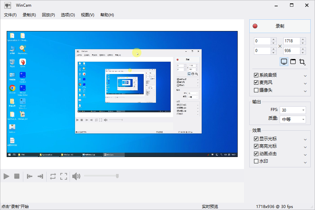The image size is (315, 210).
Task: Open the 视图(V) menu
Action: tap(88, 15)
